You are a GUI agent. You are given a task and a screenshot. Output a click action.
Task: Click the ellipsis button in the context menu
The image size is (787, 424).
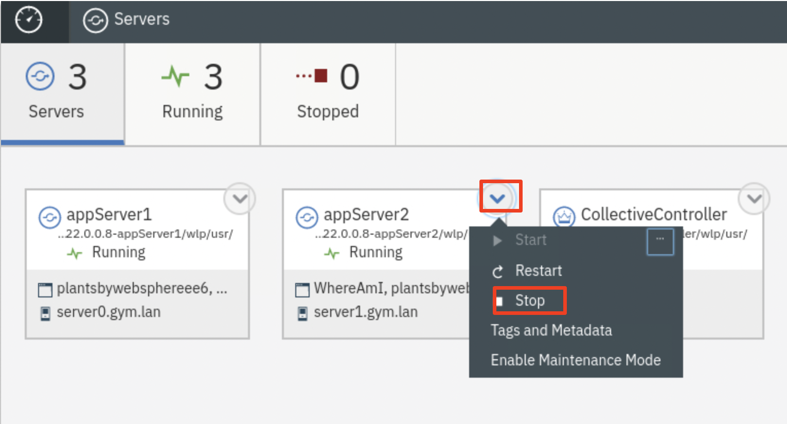[660, 241]
